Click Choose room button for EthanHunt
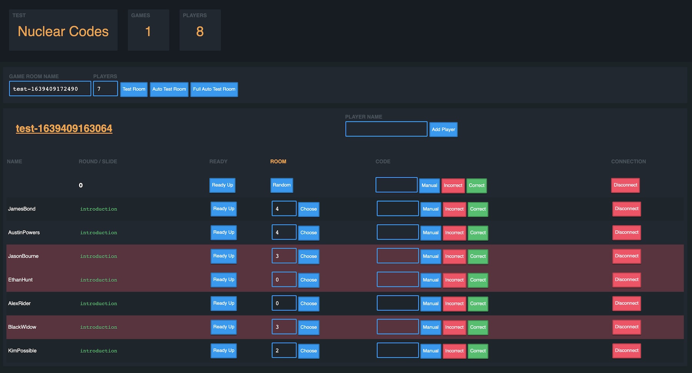The width and height of the screenshot is (692, 373). (x=309, y=280)
